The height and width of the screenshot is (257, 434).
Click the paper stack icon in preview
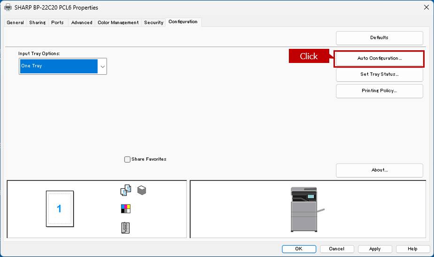[142, 190]
